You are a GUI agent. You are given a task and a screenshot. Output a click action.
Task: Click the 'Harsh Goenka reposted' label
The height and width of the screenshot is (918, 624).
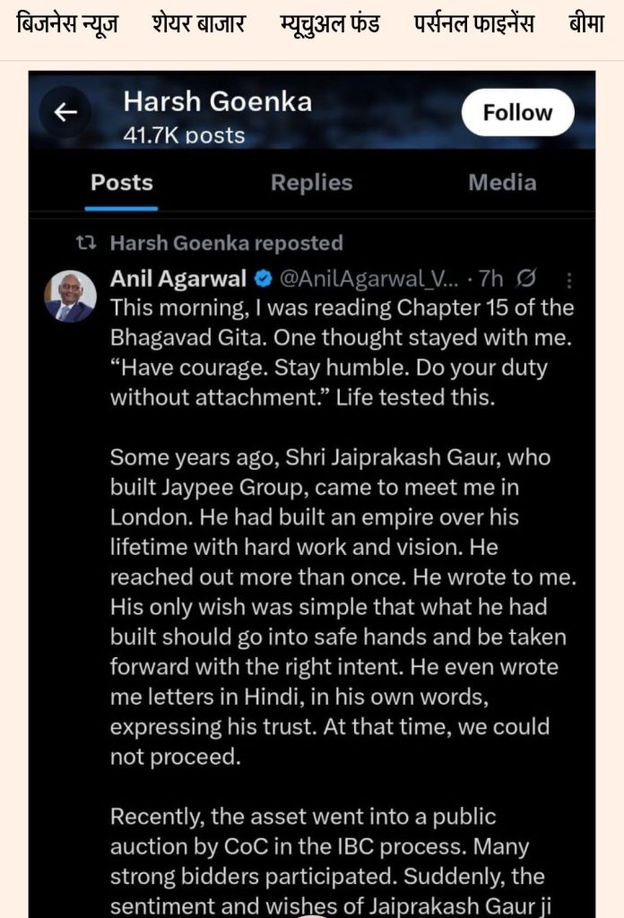[x=226, y=243]
